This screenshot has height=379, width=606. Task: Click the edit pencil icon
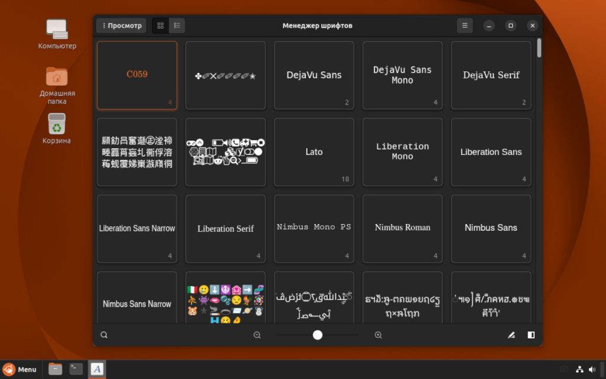click(x=511, y=335)
